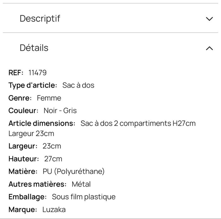Click the Sous film plastique packaging value

[x=84, y=197]
